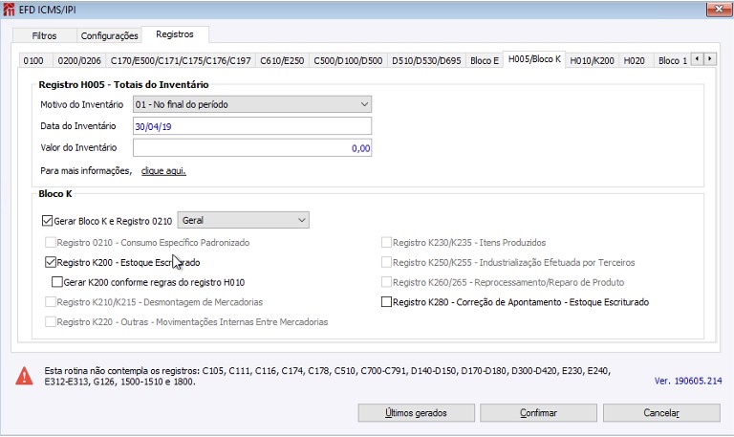Click the 'Esta rotina não contempla' notice text
This screenshot has width=734, height=437.
[x=327, y=376]
